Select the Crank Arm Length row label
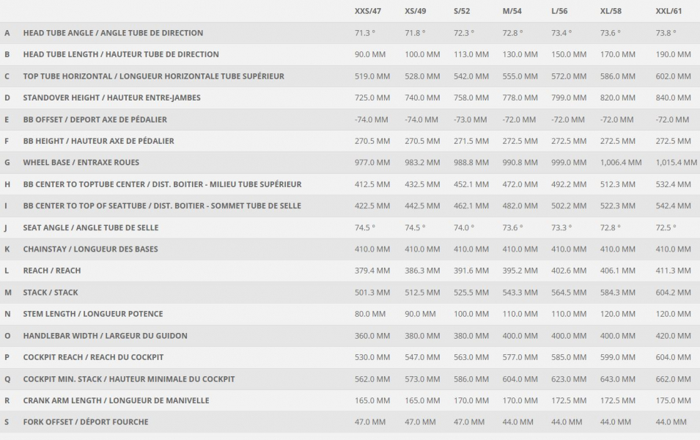This screenshot has height=440, width=700. (116, 400)
